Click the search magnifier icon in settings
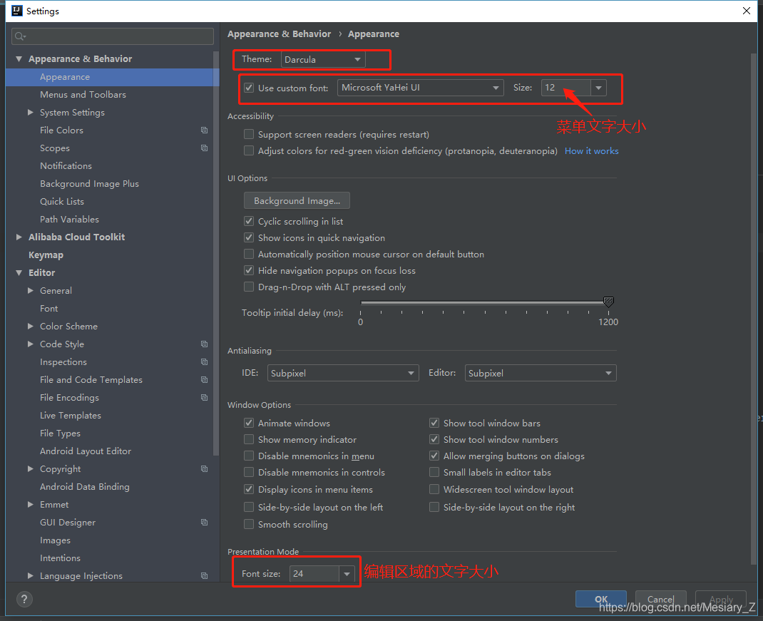This screenshot has width=763, height=621. 20,36
